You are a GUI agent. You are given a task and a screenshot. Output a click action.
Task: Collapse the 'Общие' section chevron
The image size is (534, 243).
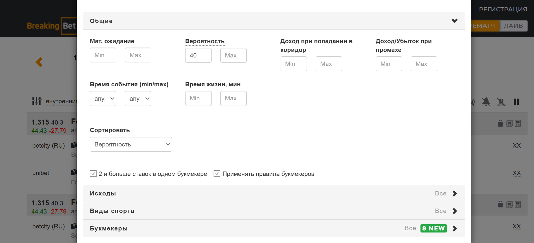point(454,21)
